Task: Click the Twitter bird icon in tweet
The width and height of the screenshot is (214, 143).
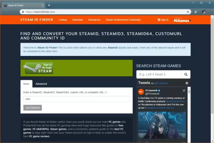Action: (184, 90)
